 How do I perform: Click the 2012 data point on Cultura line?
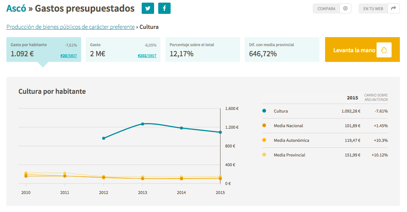[x=104, y=138]
